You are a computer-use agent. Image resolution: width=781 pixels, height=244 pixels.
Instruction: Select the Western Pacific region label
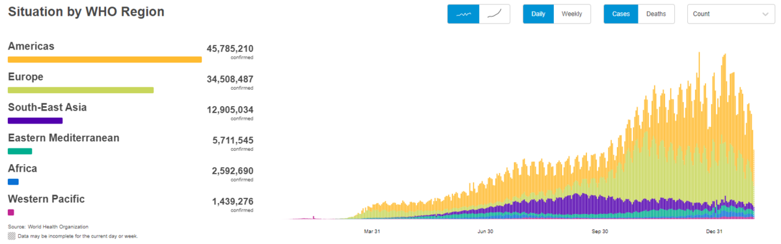coord(46,199)
